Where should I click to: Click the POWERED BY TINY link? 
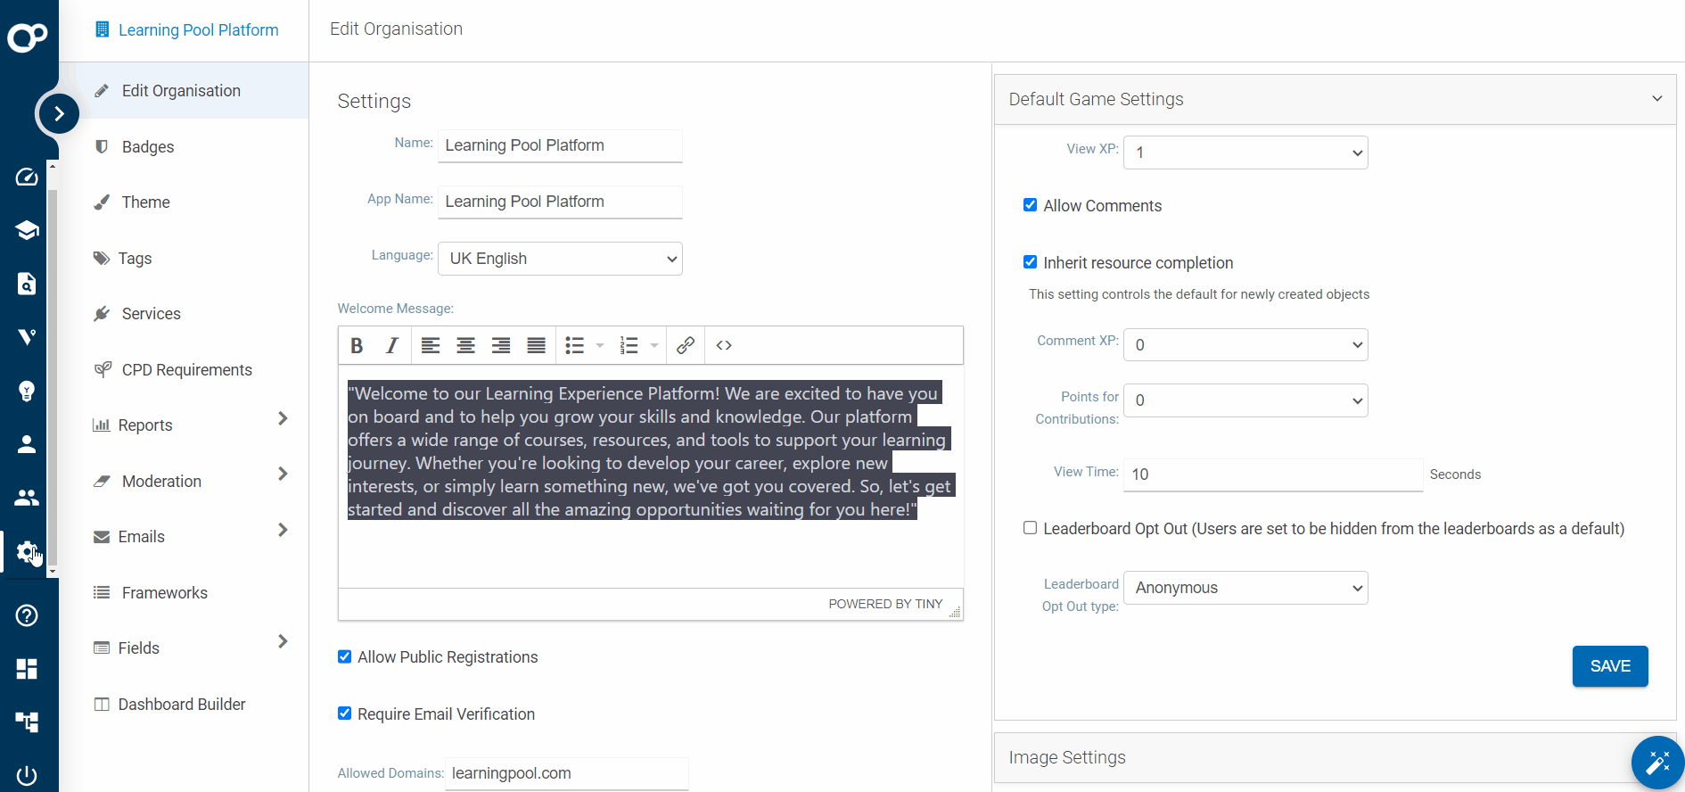point(885,604)
